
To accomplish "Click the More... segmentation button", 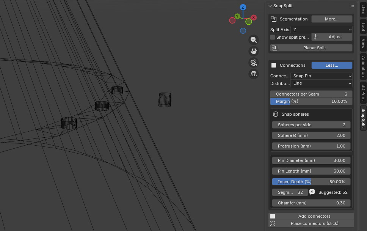I will [332, 19].
